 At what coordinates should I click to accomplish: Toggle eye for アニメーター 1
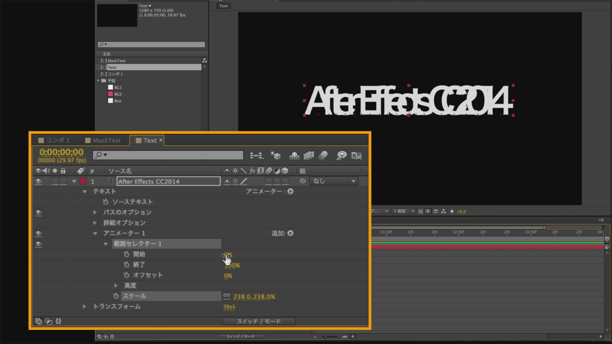click(38, 234)
